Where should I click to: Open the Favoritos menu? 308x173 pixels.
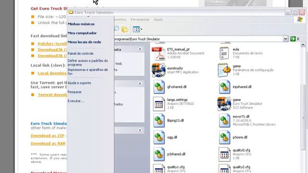pos(120,20)
